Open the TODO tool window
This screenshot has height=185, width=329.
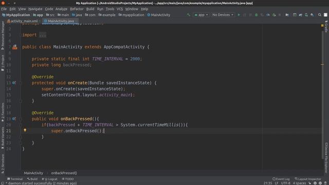(x=68, y=179)
